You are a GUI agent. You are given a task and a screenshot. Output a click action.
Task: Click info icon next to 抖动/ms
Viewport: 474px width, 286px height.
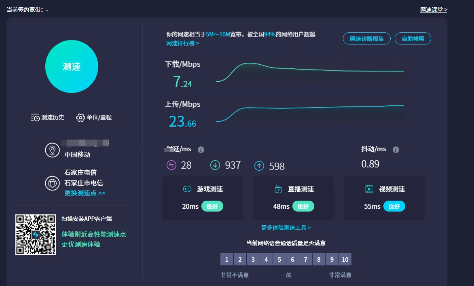tap(396, 150)
